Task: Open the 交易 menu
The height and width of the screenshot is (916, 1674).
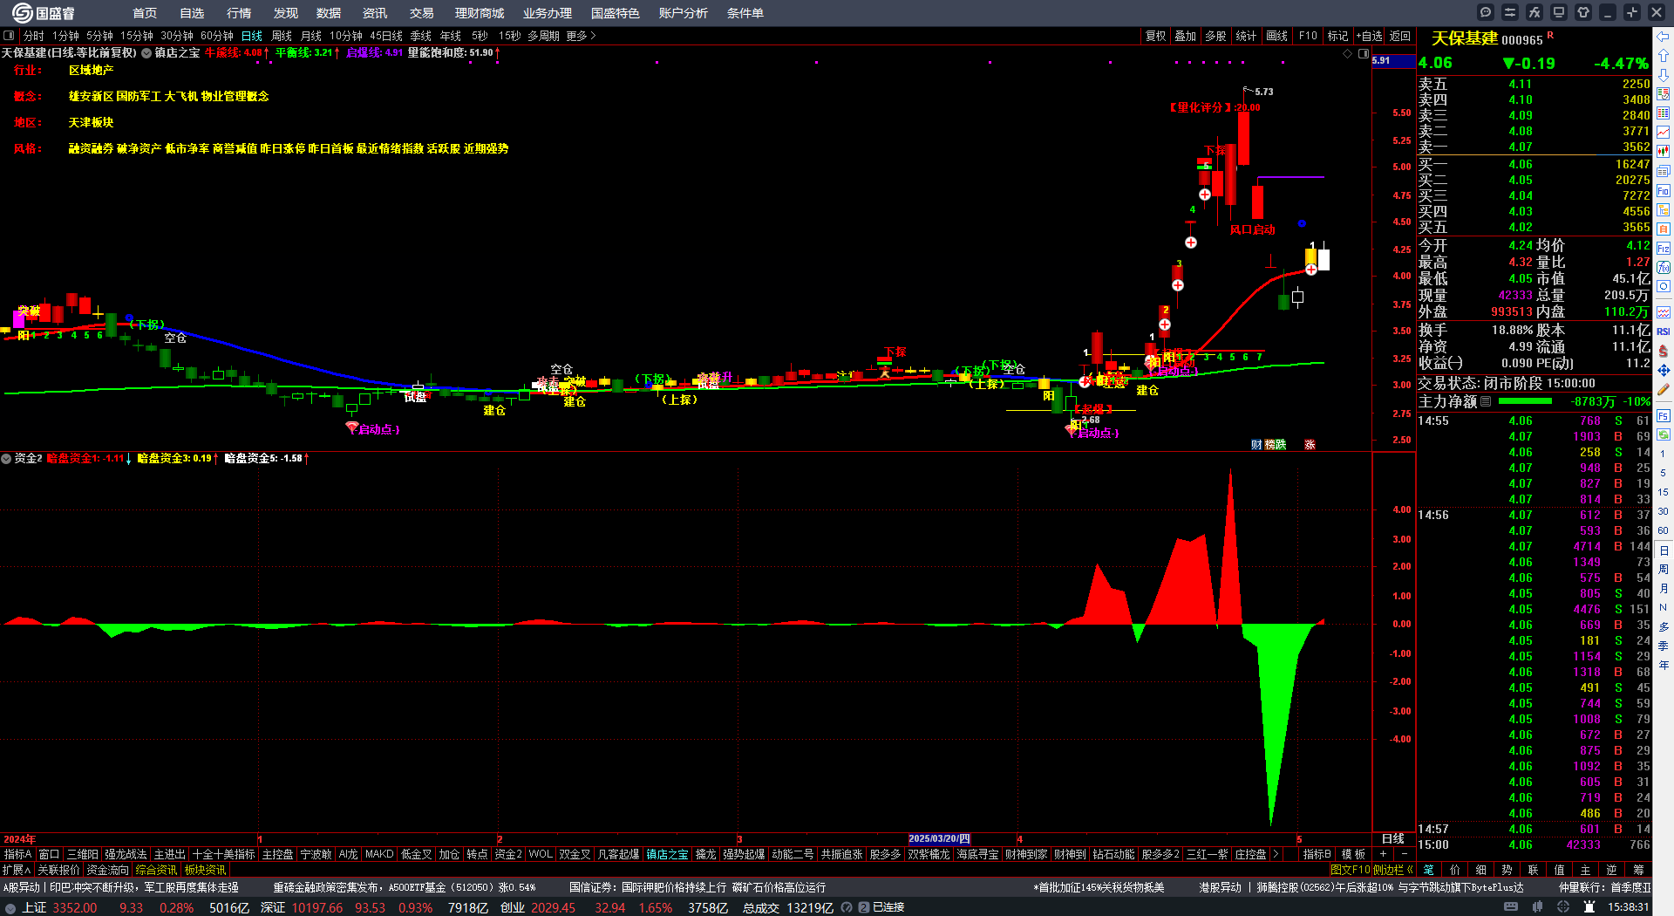Action: click(422, 13)
